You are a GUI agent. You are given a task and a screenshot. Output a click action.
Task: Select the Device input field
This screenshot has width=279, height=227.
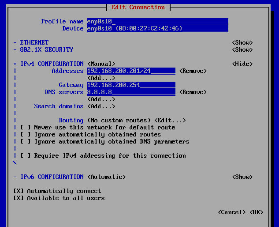point(158,29)
